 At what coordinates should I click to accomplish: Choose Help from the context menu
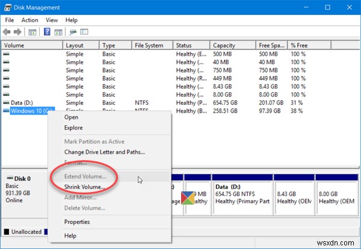pyautogui.click(x=110, y=236)
